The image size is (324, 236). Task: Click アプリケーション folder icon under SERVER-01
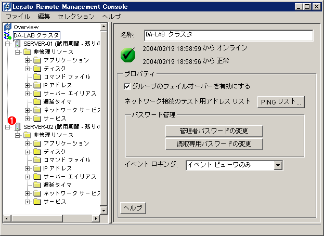(37, 60)
